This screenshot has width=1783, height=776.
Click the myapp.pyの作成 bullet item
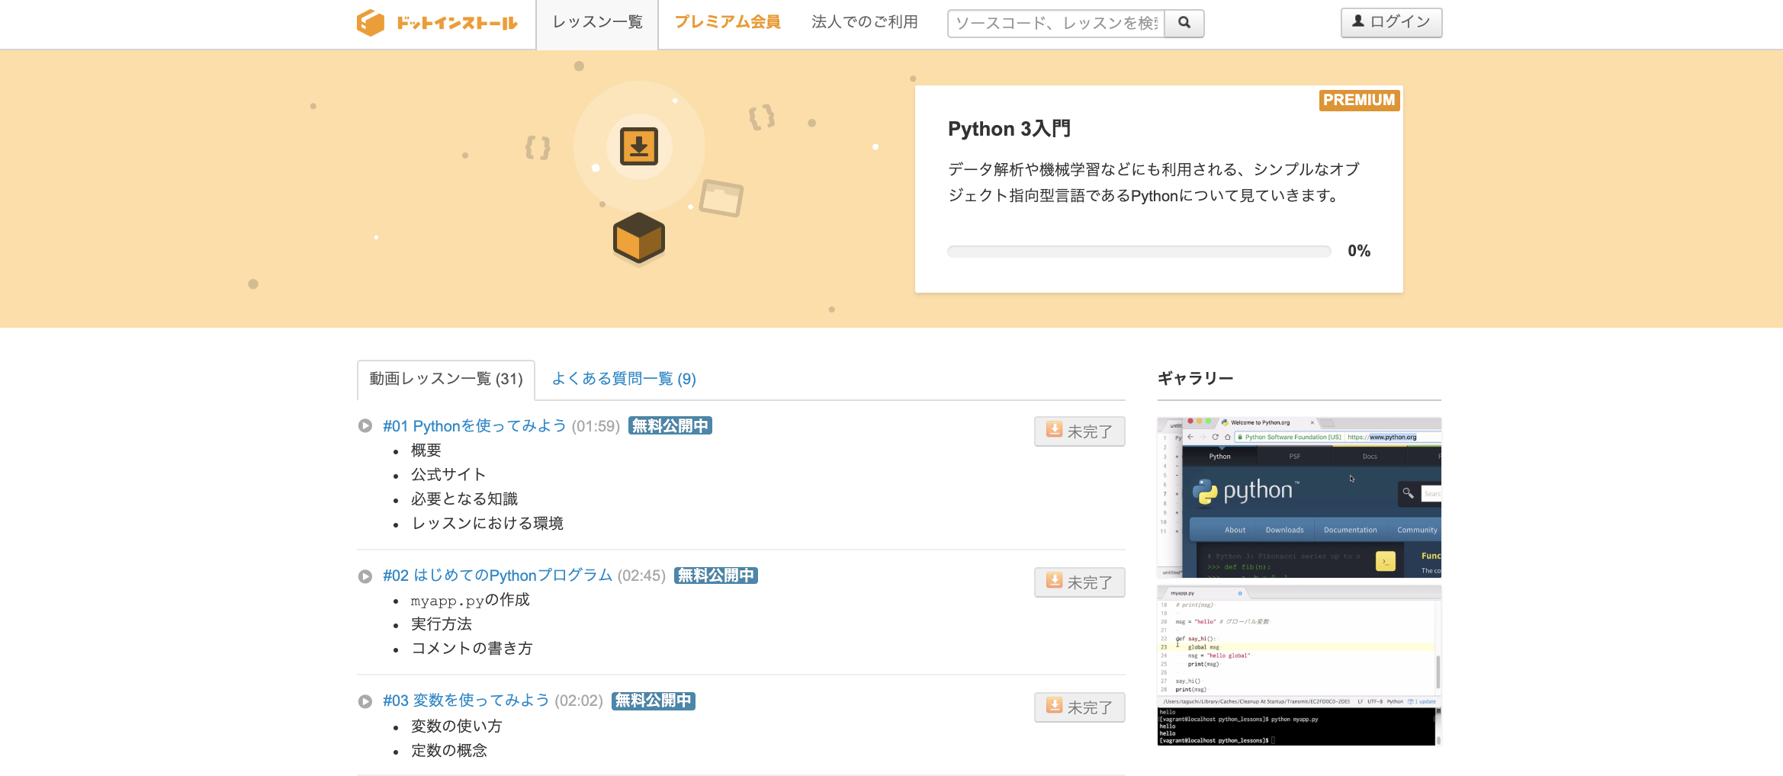pyautogui.click(x=470, y=600)
